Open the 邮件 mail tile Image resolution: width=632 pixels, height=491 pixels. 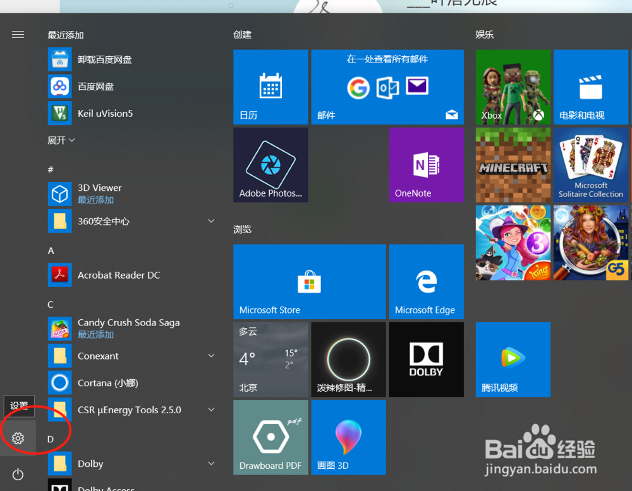tap(387, 87)
